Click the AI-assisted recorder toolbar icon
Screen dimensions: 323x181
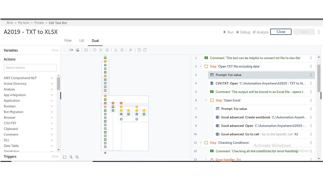(77, 50)
